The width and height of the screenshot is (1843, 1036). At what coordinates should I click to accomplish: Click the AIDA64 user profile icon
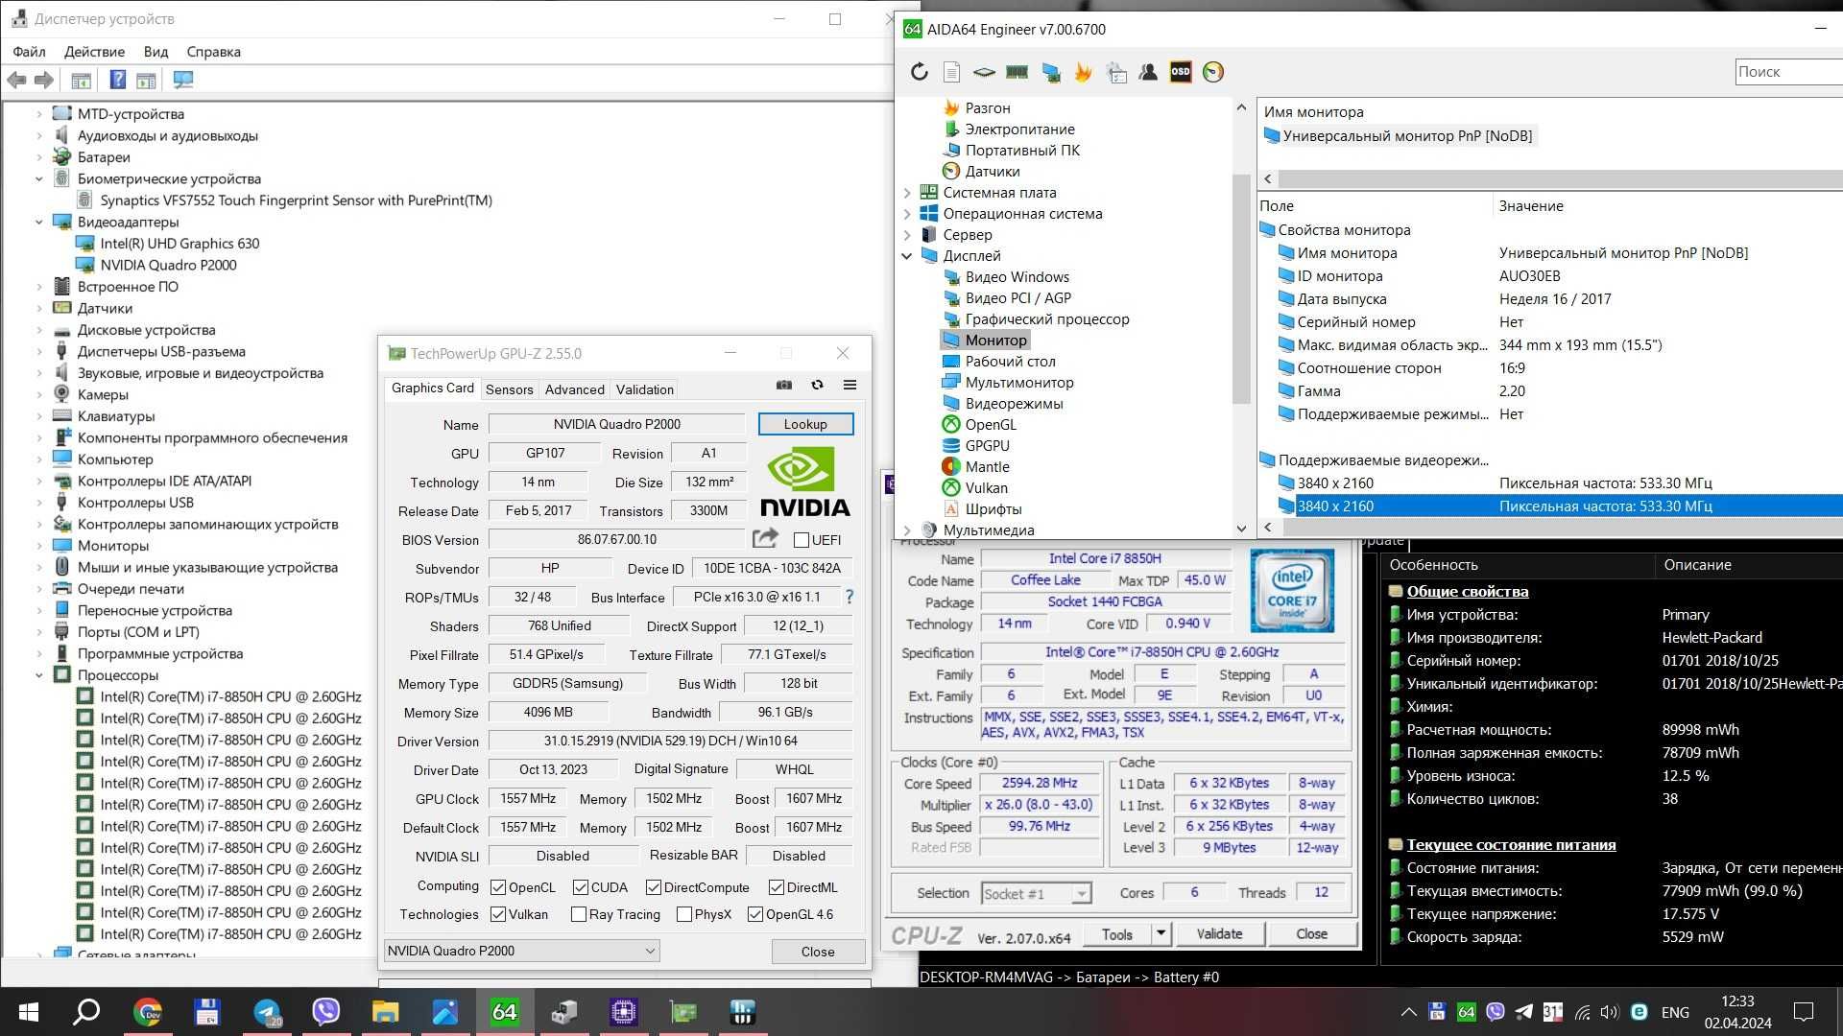coord(1148,72)
